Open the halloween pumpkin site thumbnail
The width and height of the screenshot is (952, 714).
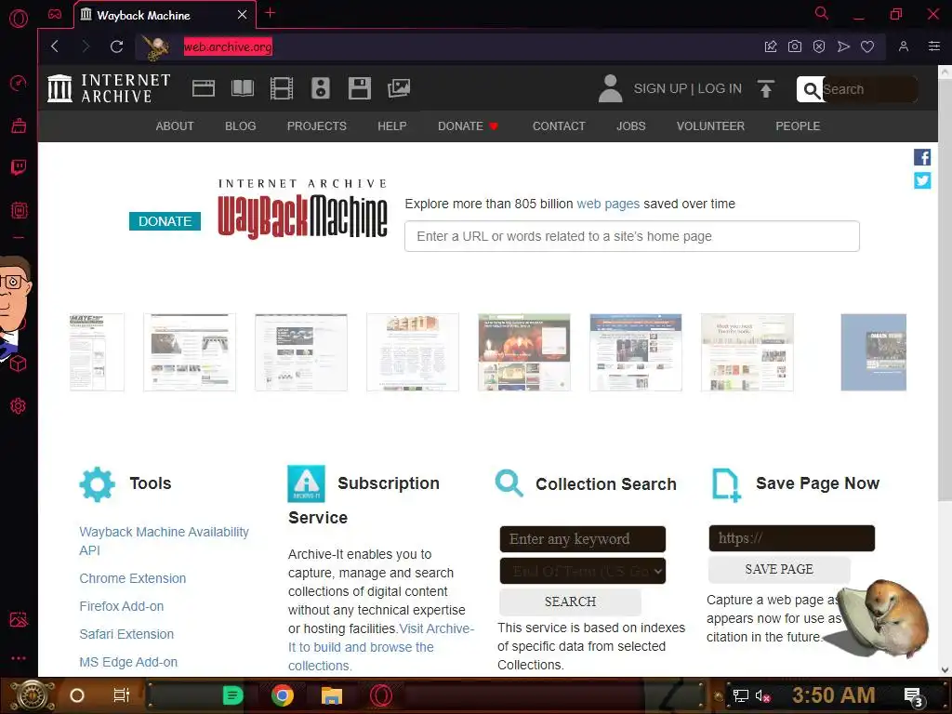coord(524,352)
